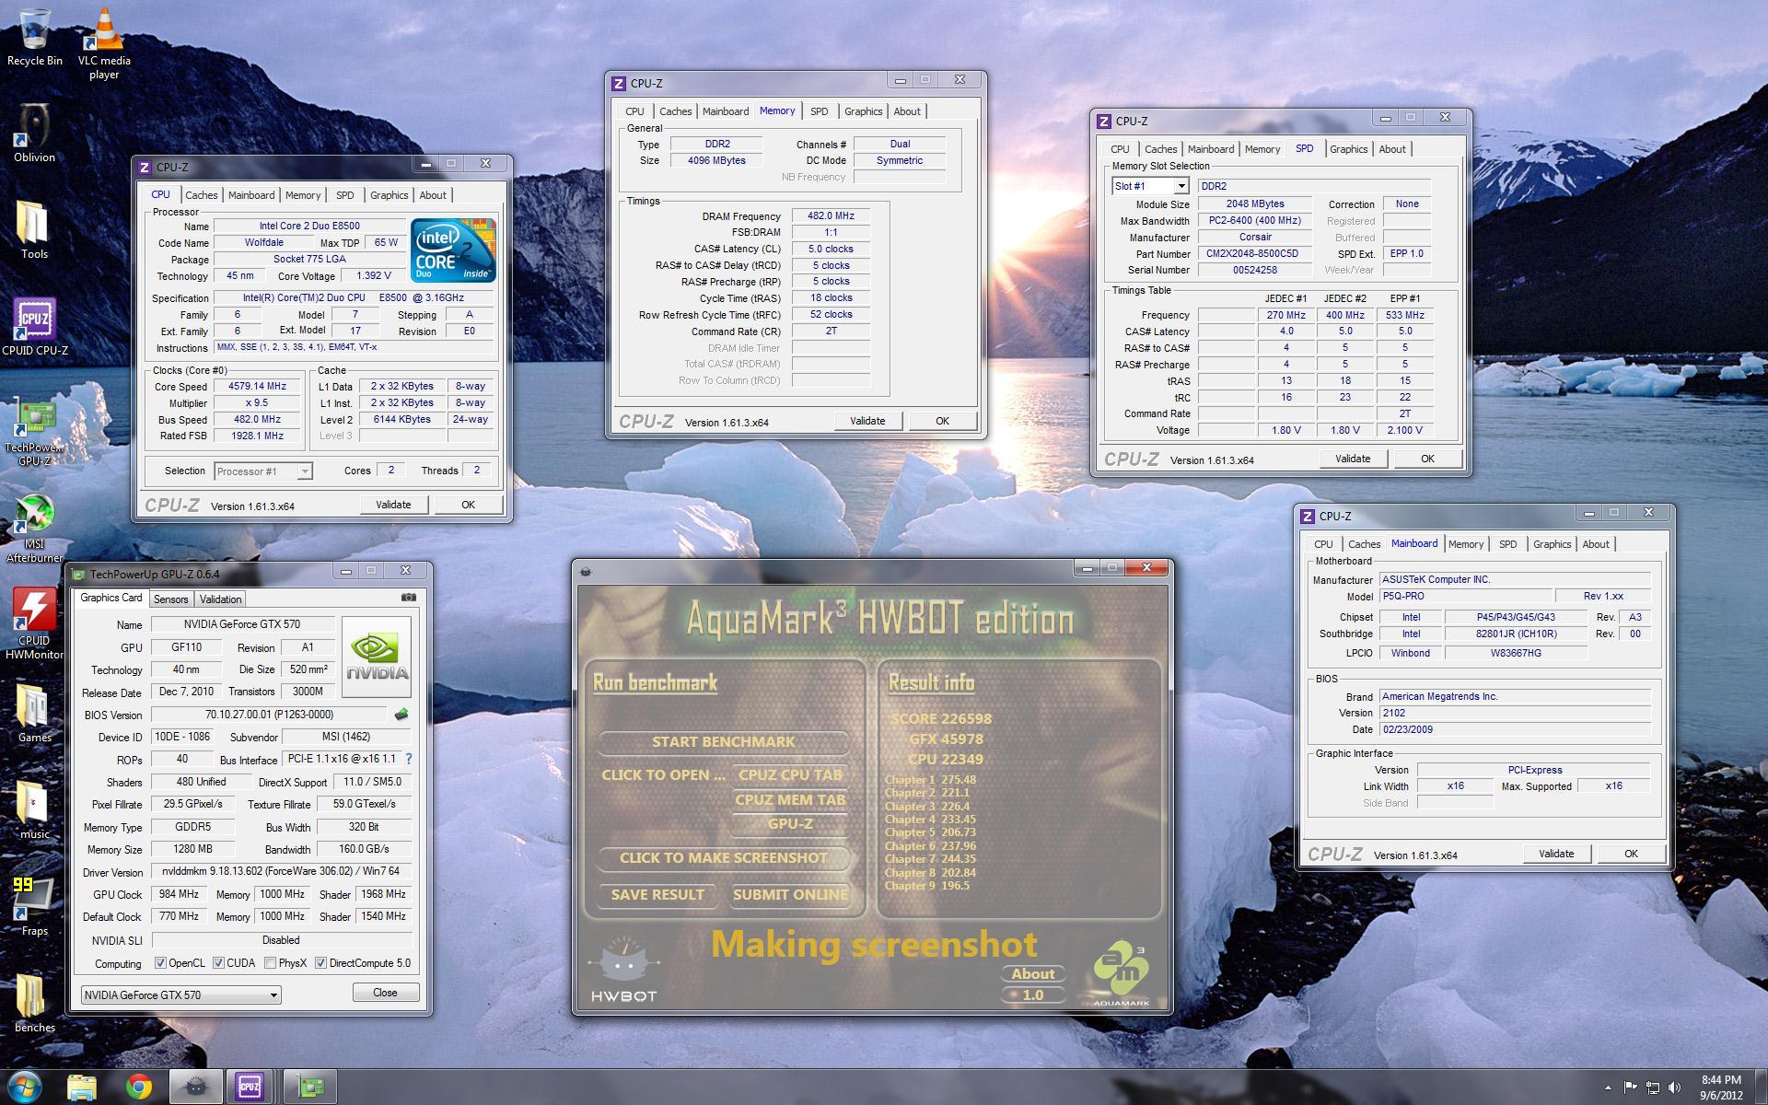The width and height of the screenshot is (1768, 1105).
Task: Switch to AquaMark taskbar button
Action: tap(195, 1088)
